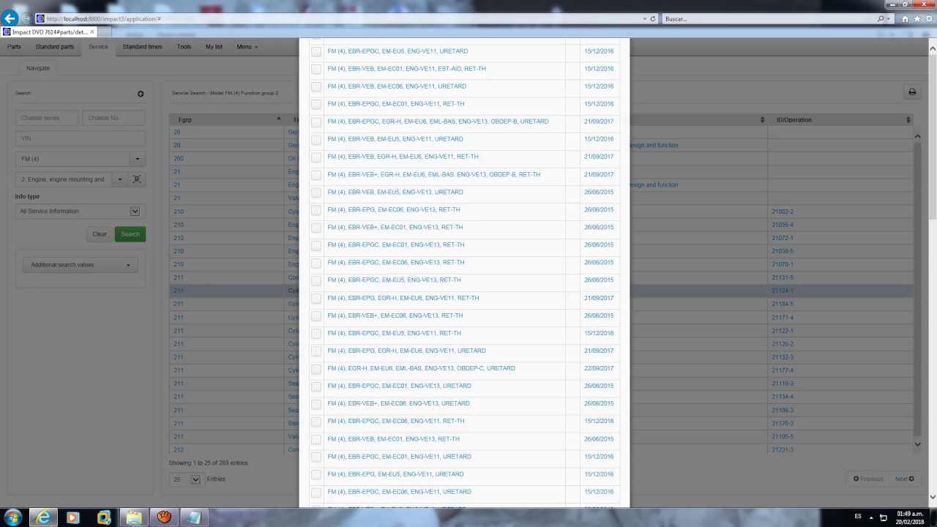Expand Additional search values
This screenshot has height=527, width=937.
(x=80, y=265)
